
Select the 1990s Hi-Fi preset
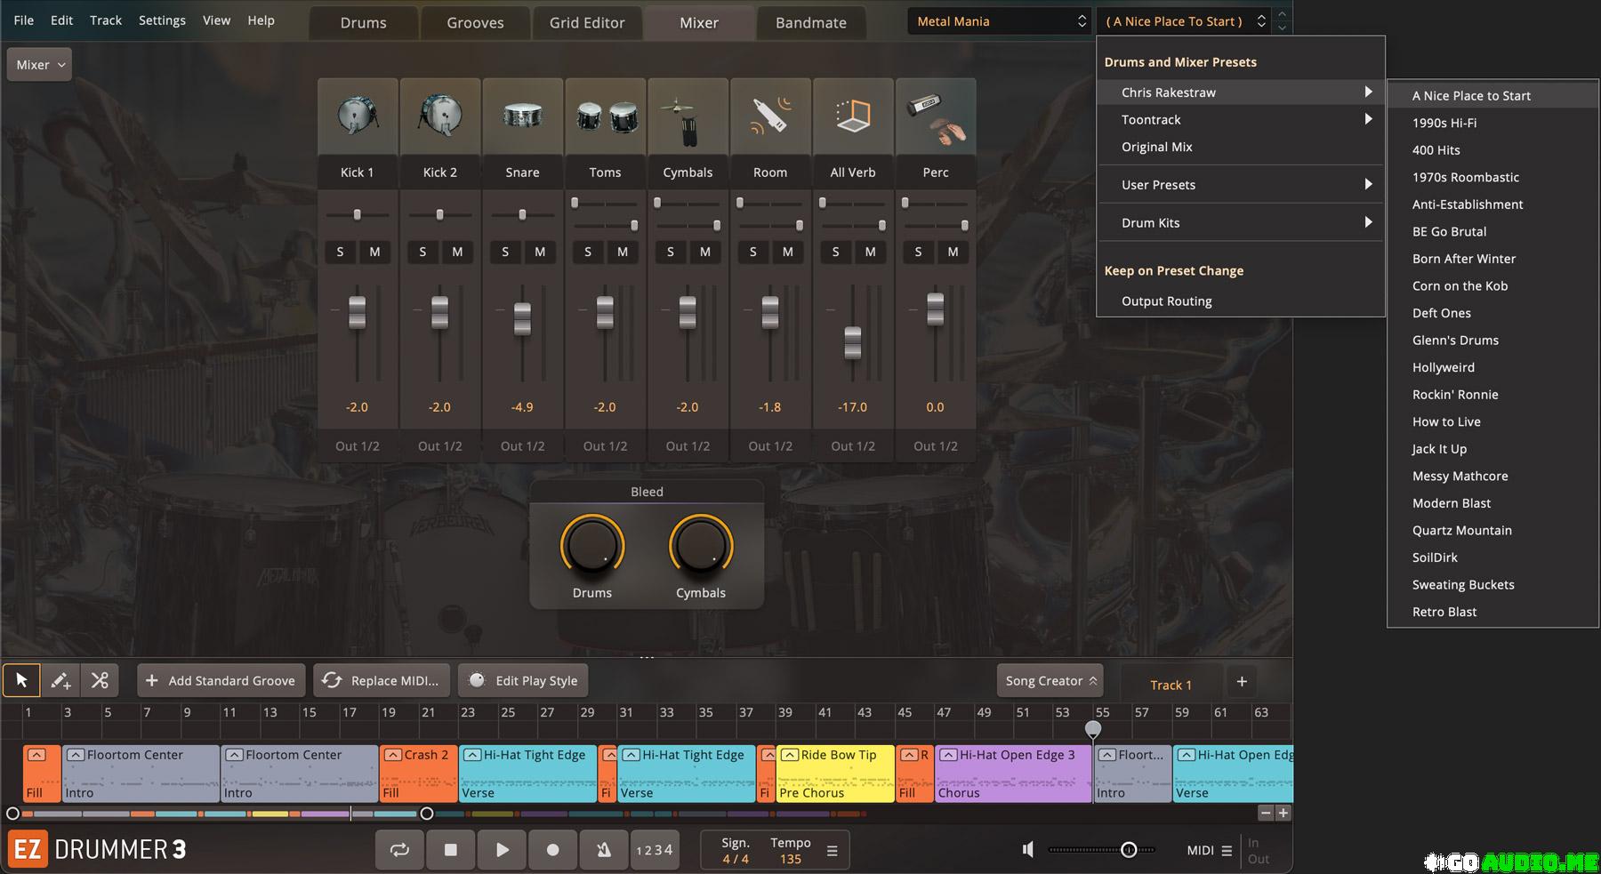coord(1493,123)
